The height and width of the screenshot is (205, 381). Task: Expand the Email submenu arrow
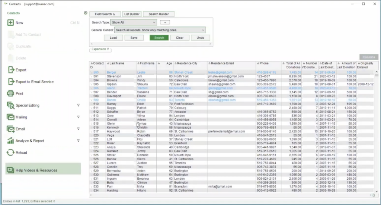coord(78,129)
